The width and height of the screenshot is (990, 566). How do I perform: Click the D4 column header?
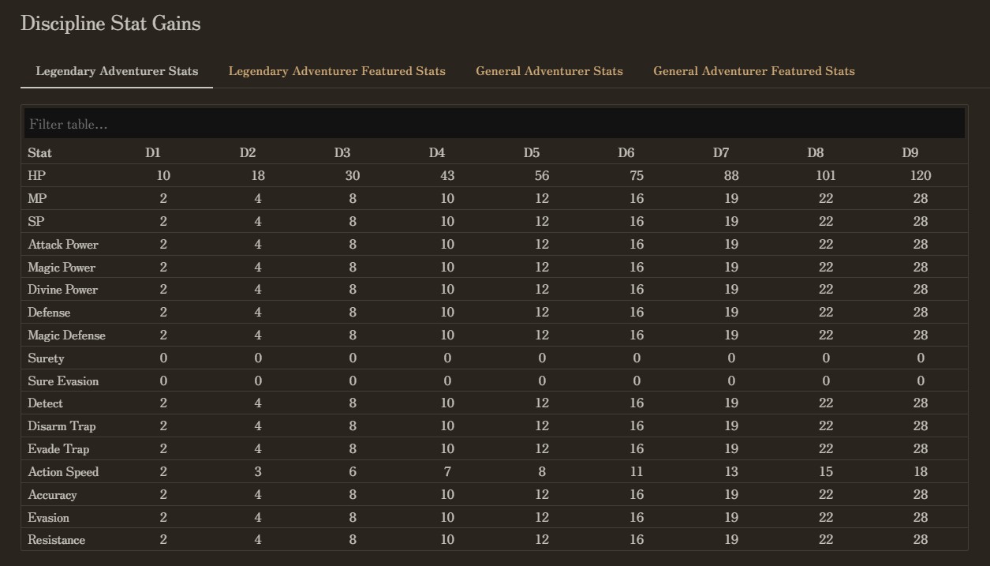437,152
